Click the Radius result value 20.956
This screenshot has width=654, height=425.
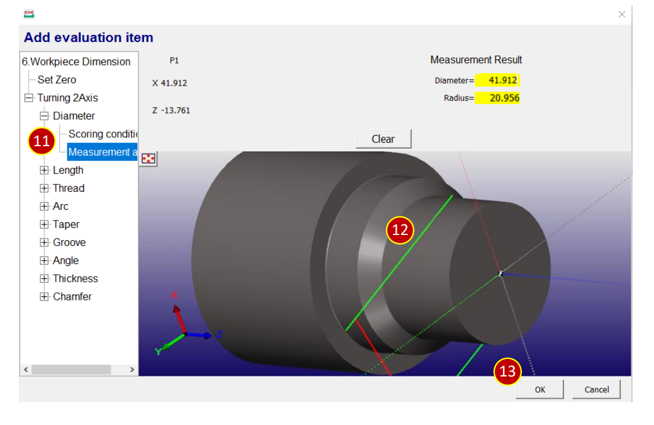(497, 98)
